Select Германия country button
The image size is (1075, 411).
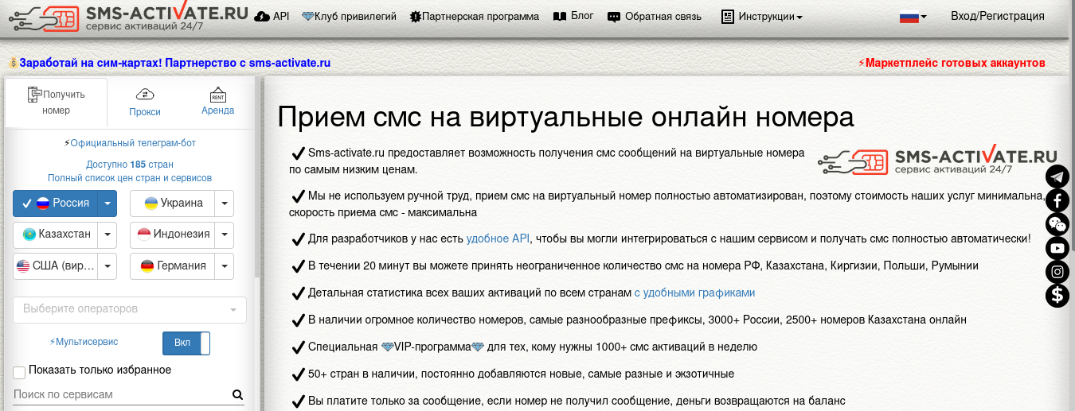[x=173, y=266]
